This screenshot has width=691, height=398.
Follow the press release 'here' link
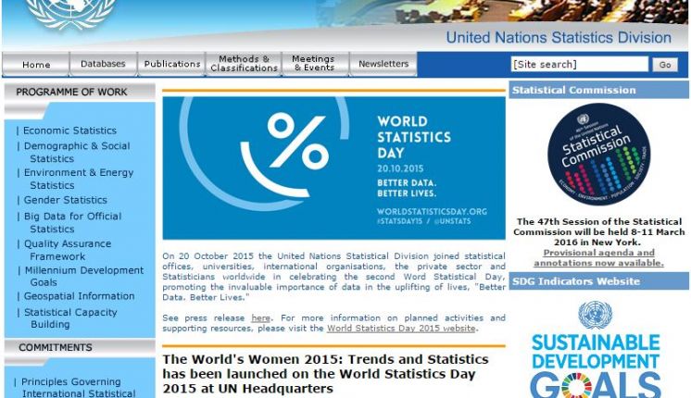tap(260, 317)
